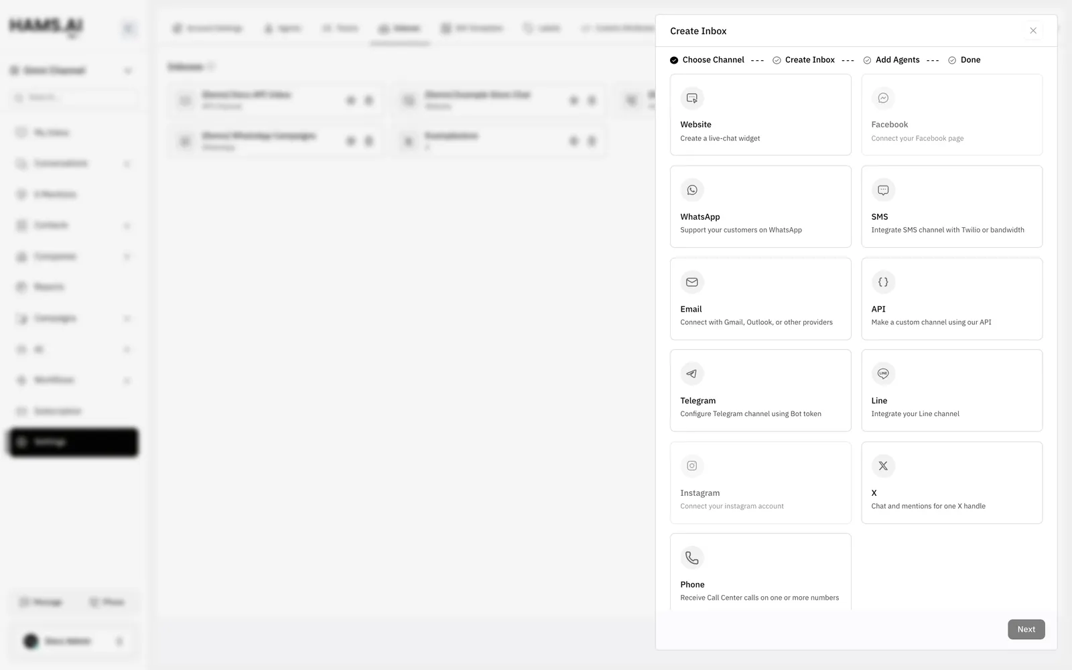
Task: Click "Connect with Gmail, Outlook, or other providers"
Action: click(756, 322)
